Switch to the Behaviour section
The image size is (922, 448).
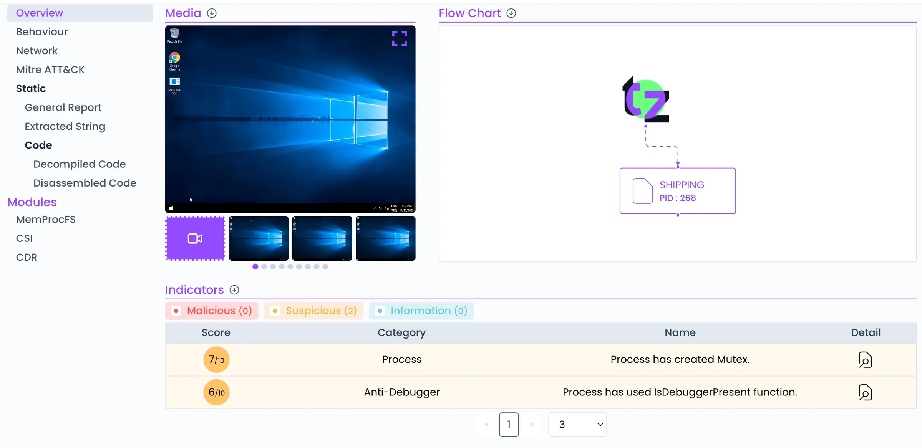click(x=41, y=31)
